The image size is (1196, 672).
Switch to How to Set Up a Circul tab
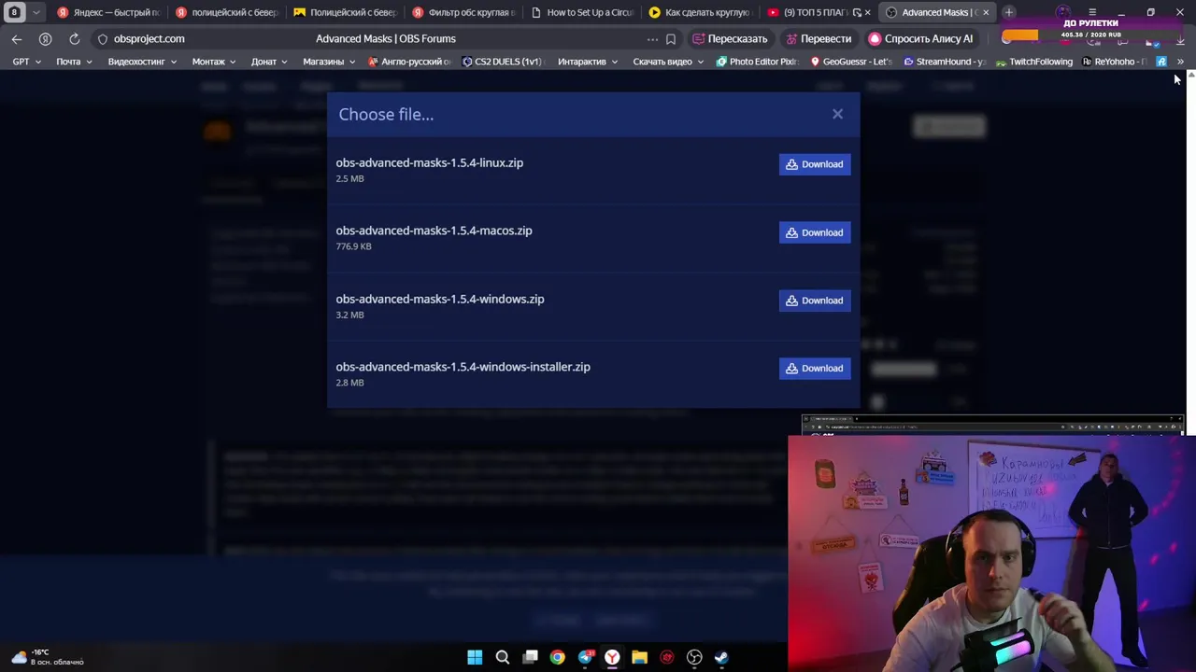click(x=581, y=12)
